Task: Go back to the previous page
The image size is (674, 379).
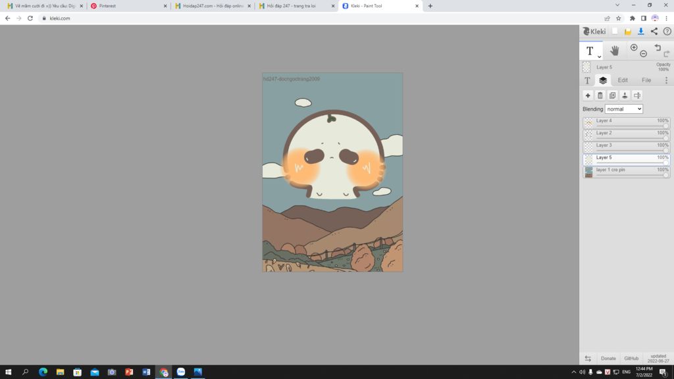Action: click(7, 18)
